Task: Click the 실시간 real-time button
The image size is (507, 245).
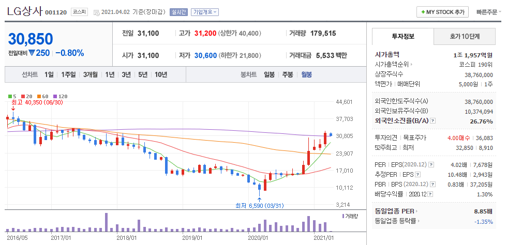Action: 178,12
